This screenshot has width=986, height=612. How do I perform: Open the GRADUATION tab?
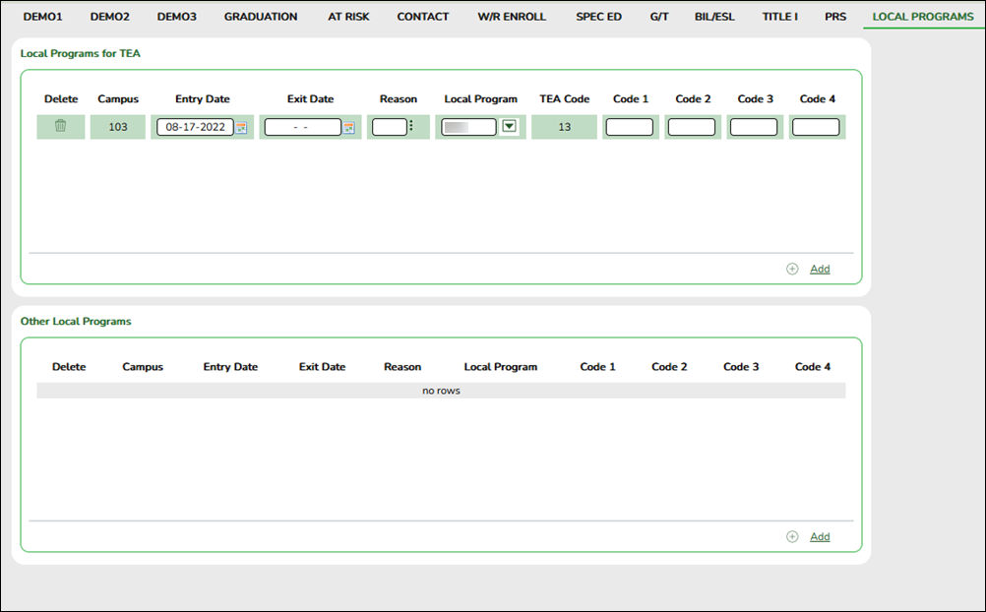261,17
